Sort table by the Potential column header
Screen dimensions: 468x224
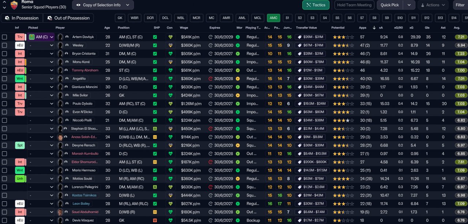click(x=338, y=28)
